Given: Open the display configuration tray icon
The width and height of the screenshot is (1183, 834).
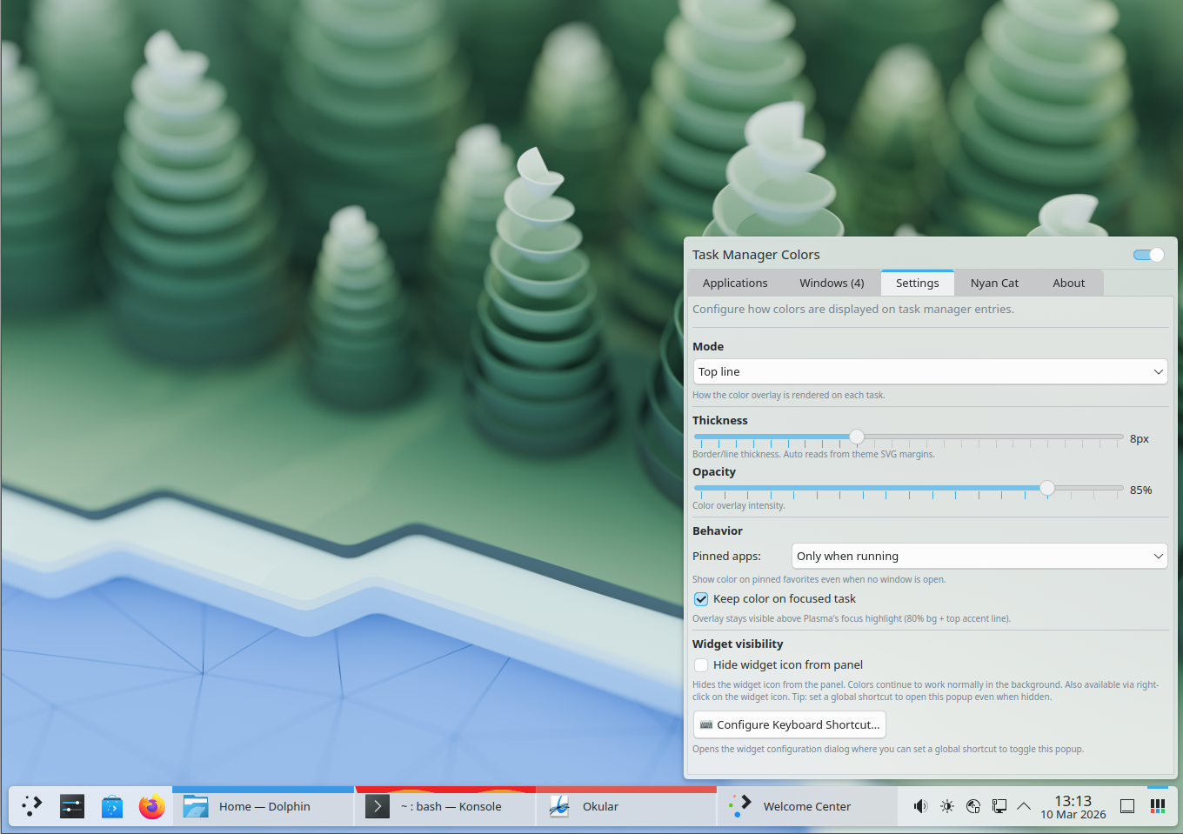Looking at the screenshot, I should pyautogui.click(x=999, y=806).
